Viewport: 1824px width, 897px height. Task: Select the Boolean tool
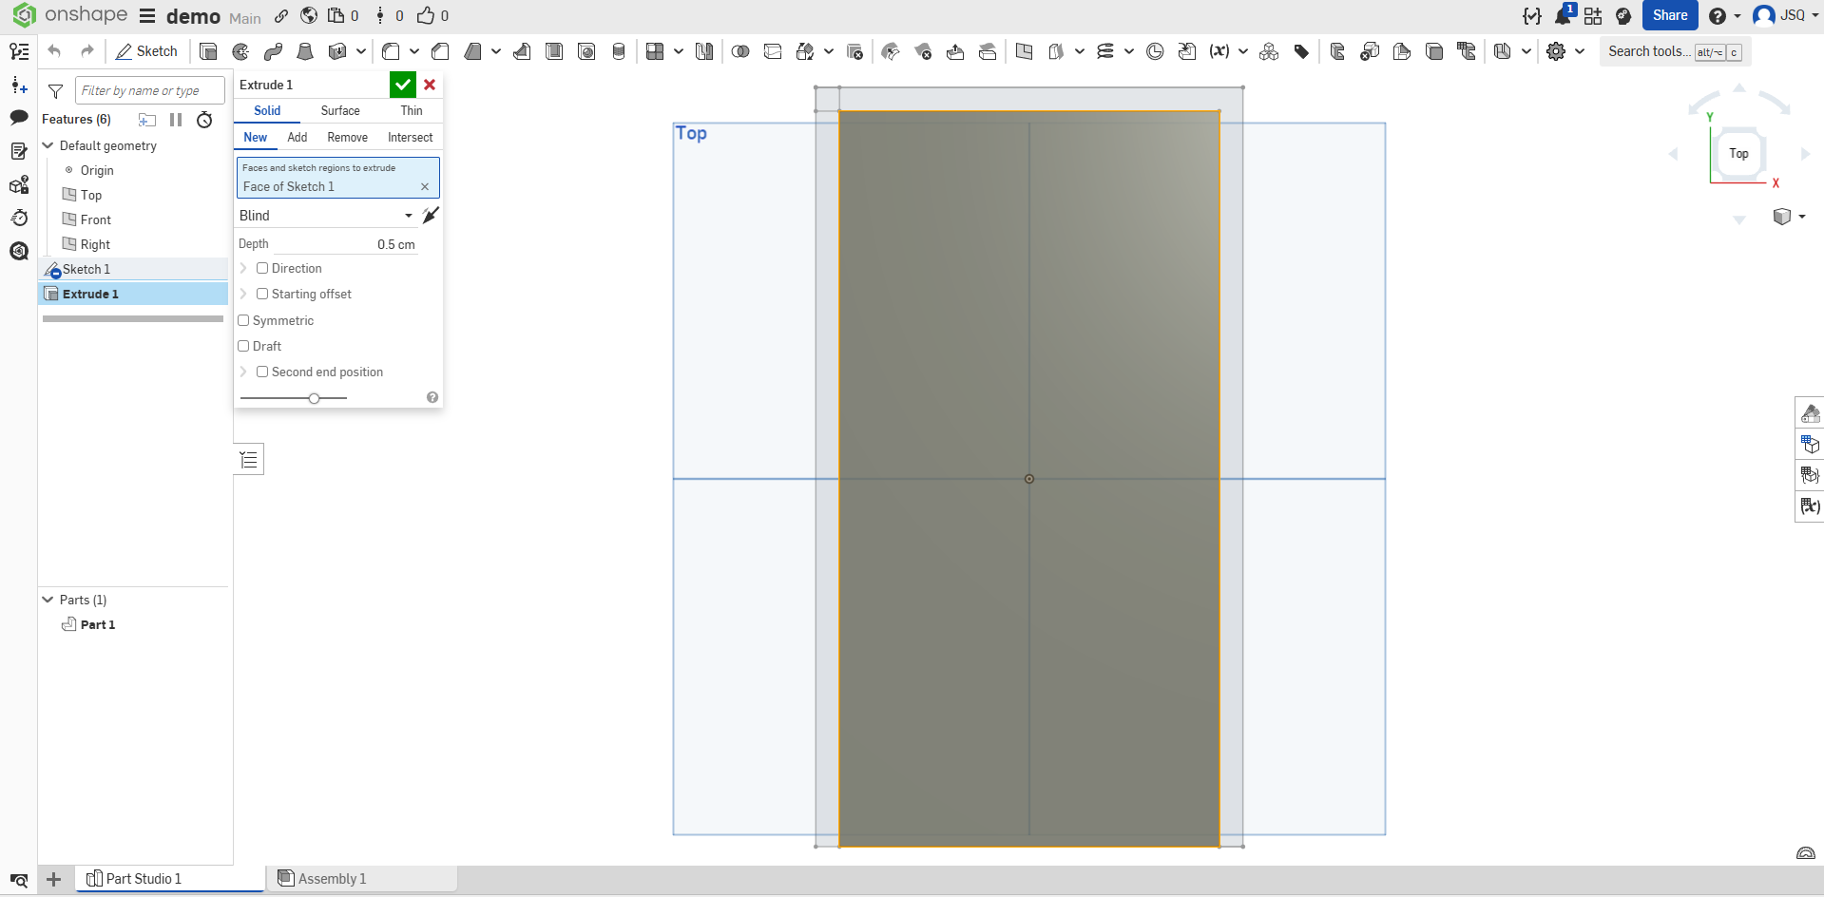click(x=740, y=51)
